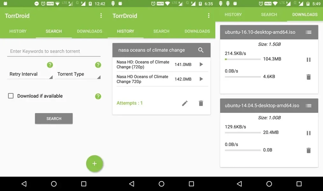Image resolution: width=323 pixels, height=191 pixels.
Task: Switch to HISTORY tab on first screen
Action: click(18, 31)
